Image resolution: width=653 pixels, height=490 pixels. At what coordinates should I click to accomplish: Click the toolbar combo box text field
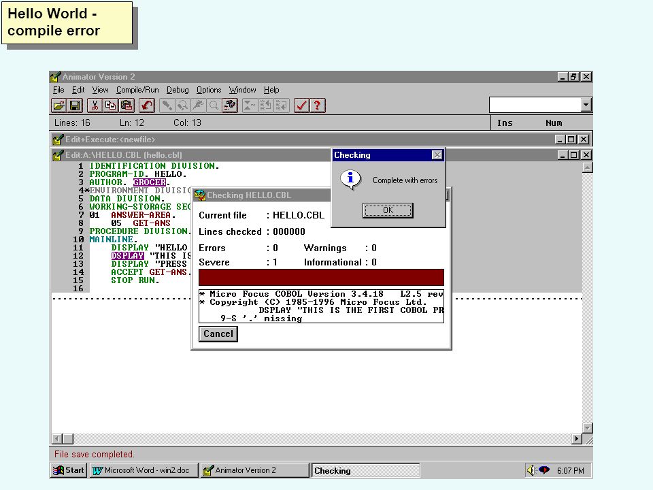(x=535, y=105)
